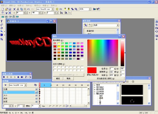Click the key frame icon beside 材质 row
Viewport: 158px width, 114px height.
36,102
